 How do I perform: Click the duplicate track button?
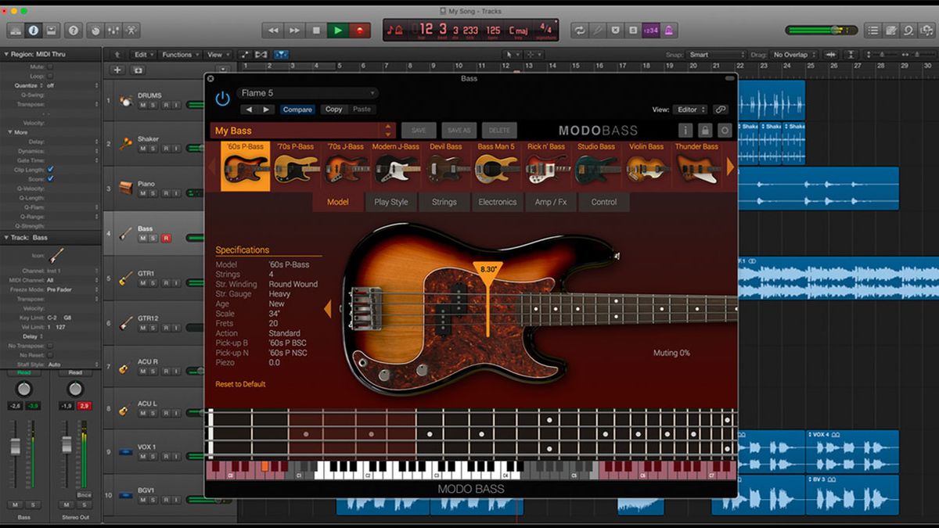[x=139, y=70]
